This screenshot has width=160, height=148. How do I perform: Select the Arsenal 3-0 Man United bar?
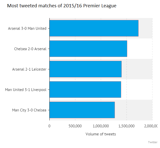coord(94,28)
